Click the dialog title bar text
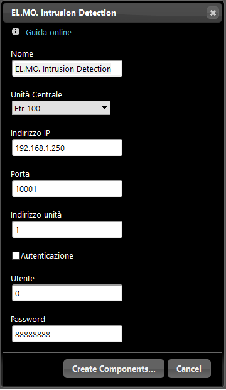Viewport: 226px width, 390px height. (63, 13)
